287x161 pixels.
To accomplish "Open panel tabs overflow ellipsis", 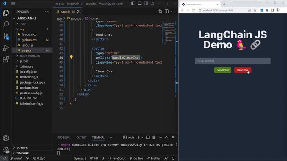I will tap(110, 137).
